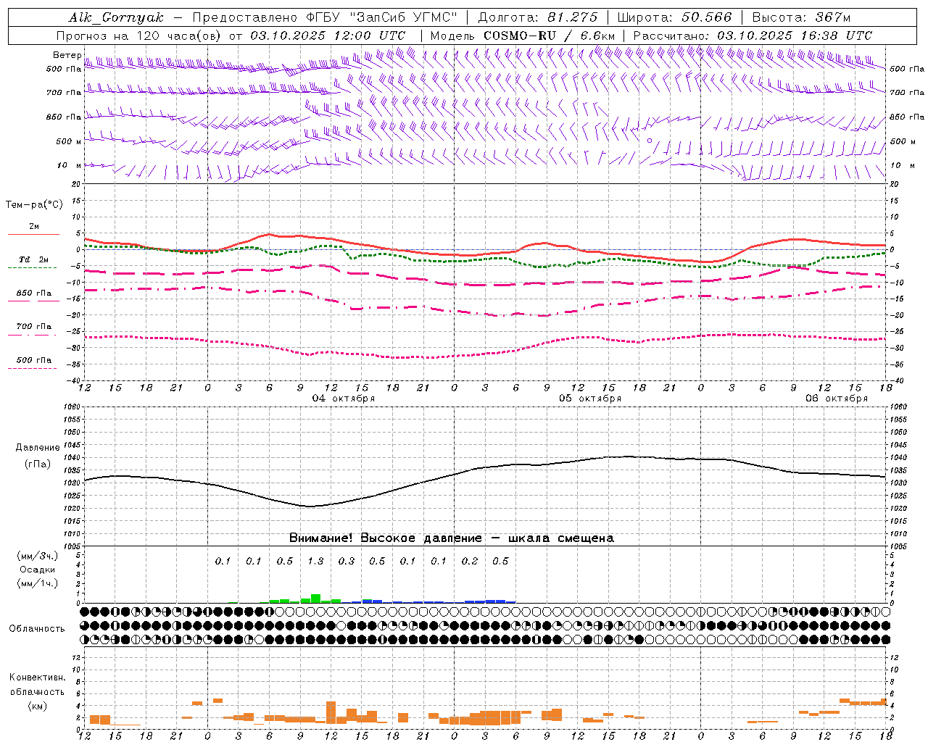Screen dimensions: 928x742
Task: Click the model name COSMO-RU / 6.6км
Action: (549, 36)
